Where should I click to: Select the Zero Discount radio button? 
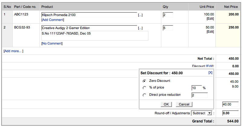[144, 81]
